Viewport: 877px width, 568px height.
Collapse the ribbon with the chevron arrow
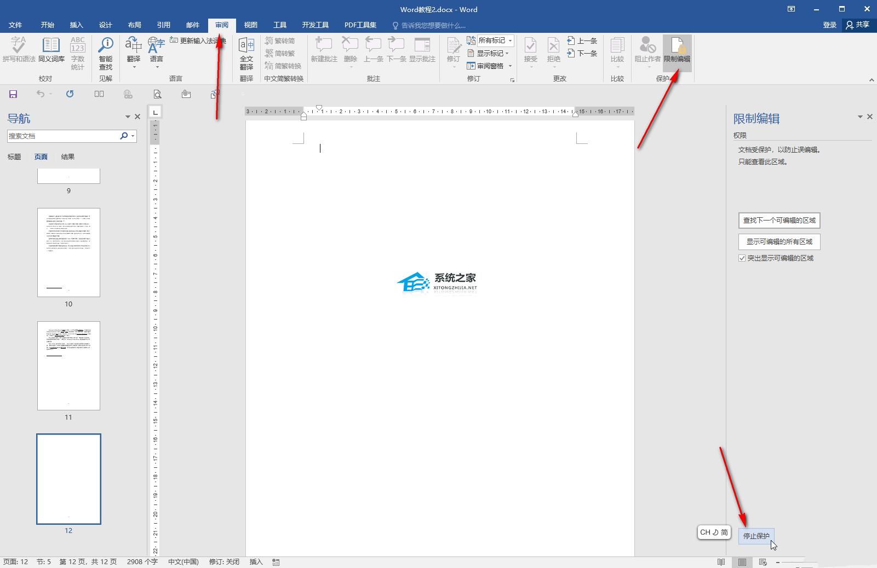871,80
